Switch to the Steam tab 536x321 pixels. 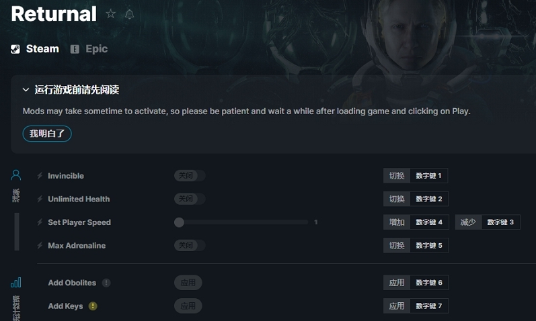coord(35,49)
